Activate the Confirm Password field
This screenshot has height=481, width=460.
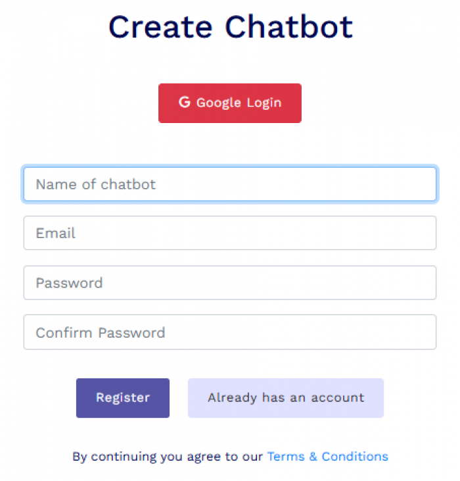230,332
